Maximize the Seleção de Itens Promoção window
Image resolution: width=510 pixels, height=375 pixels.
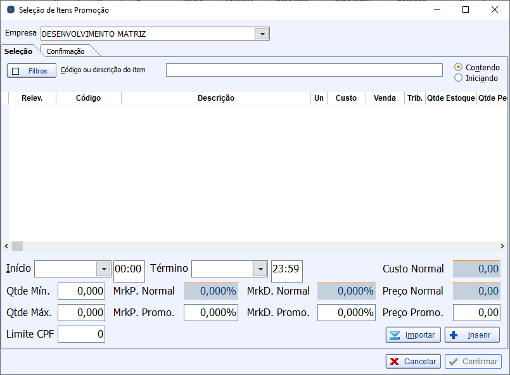pos(466,10)
